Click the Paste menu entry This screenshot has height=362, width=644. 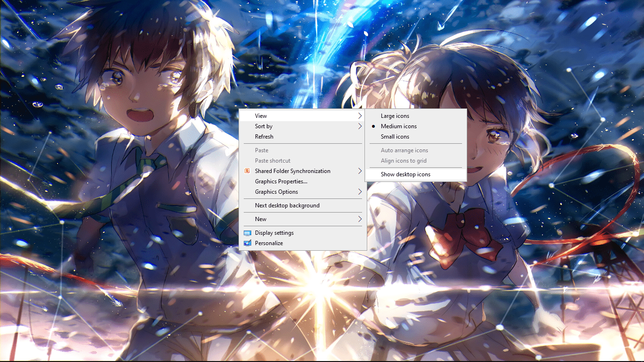(262, 150)
